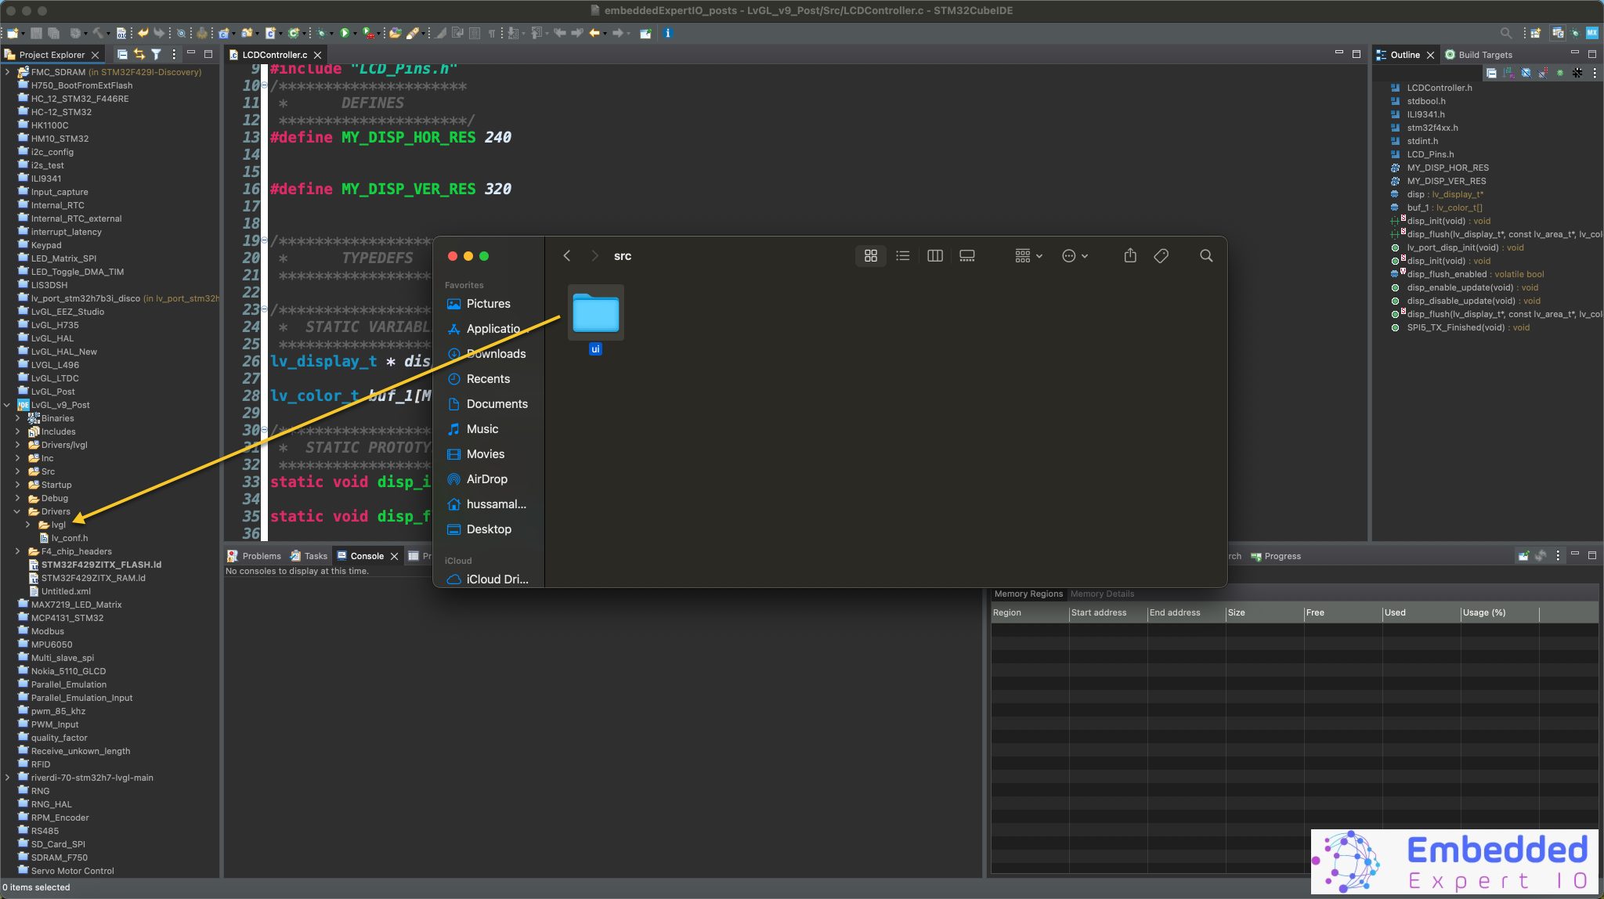Open the Debug perspective bug icon
The height and width of the screenshot is (899, 1604).
click(x=320, y=33)
